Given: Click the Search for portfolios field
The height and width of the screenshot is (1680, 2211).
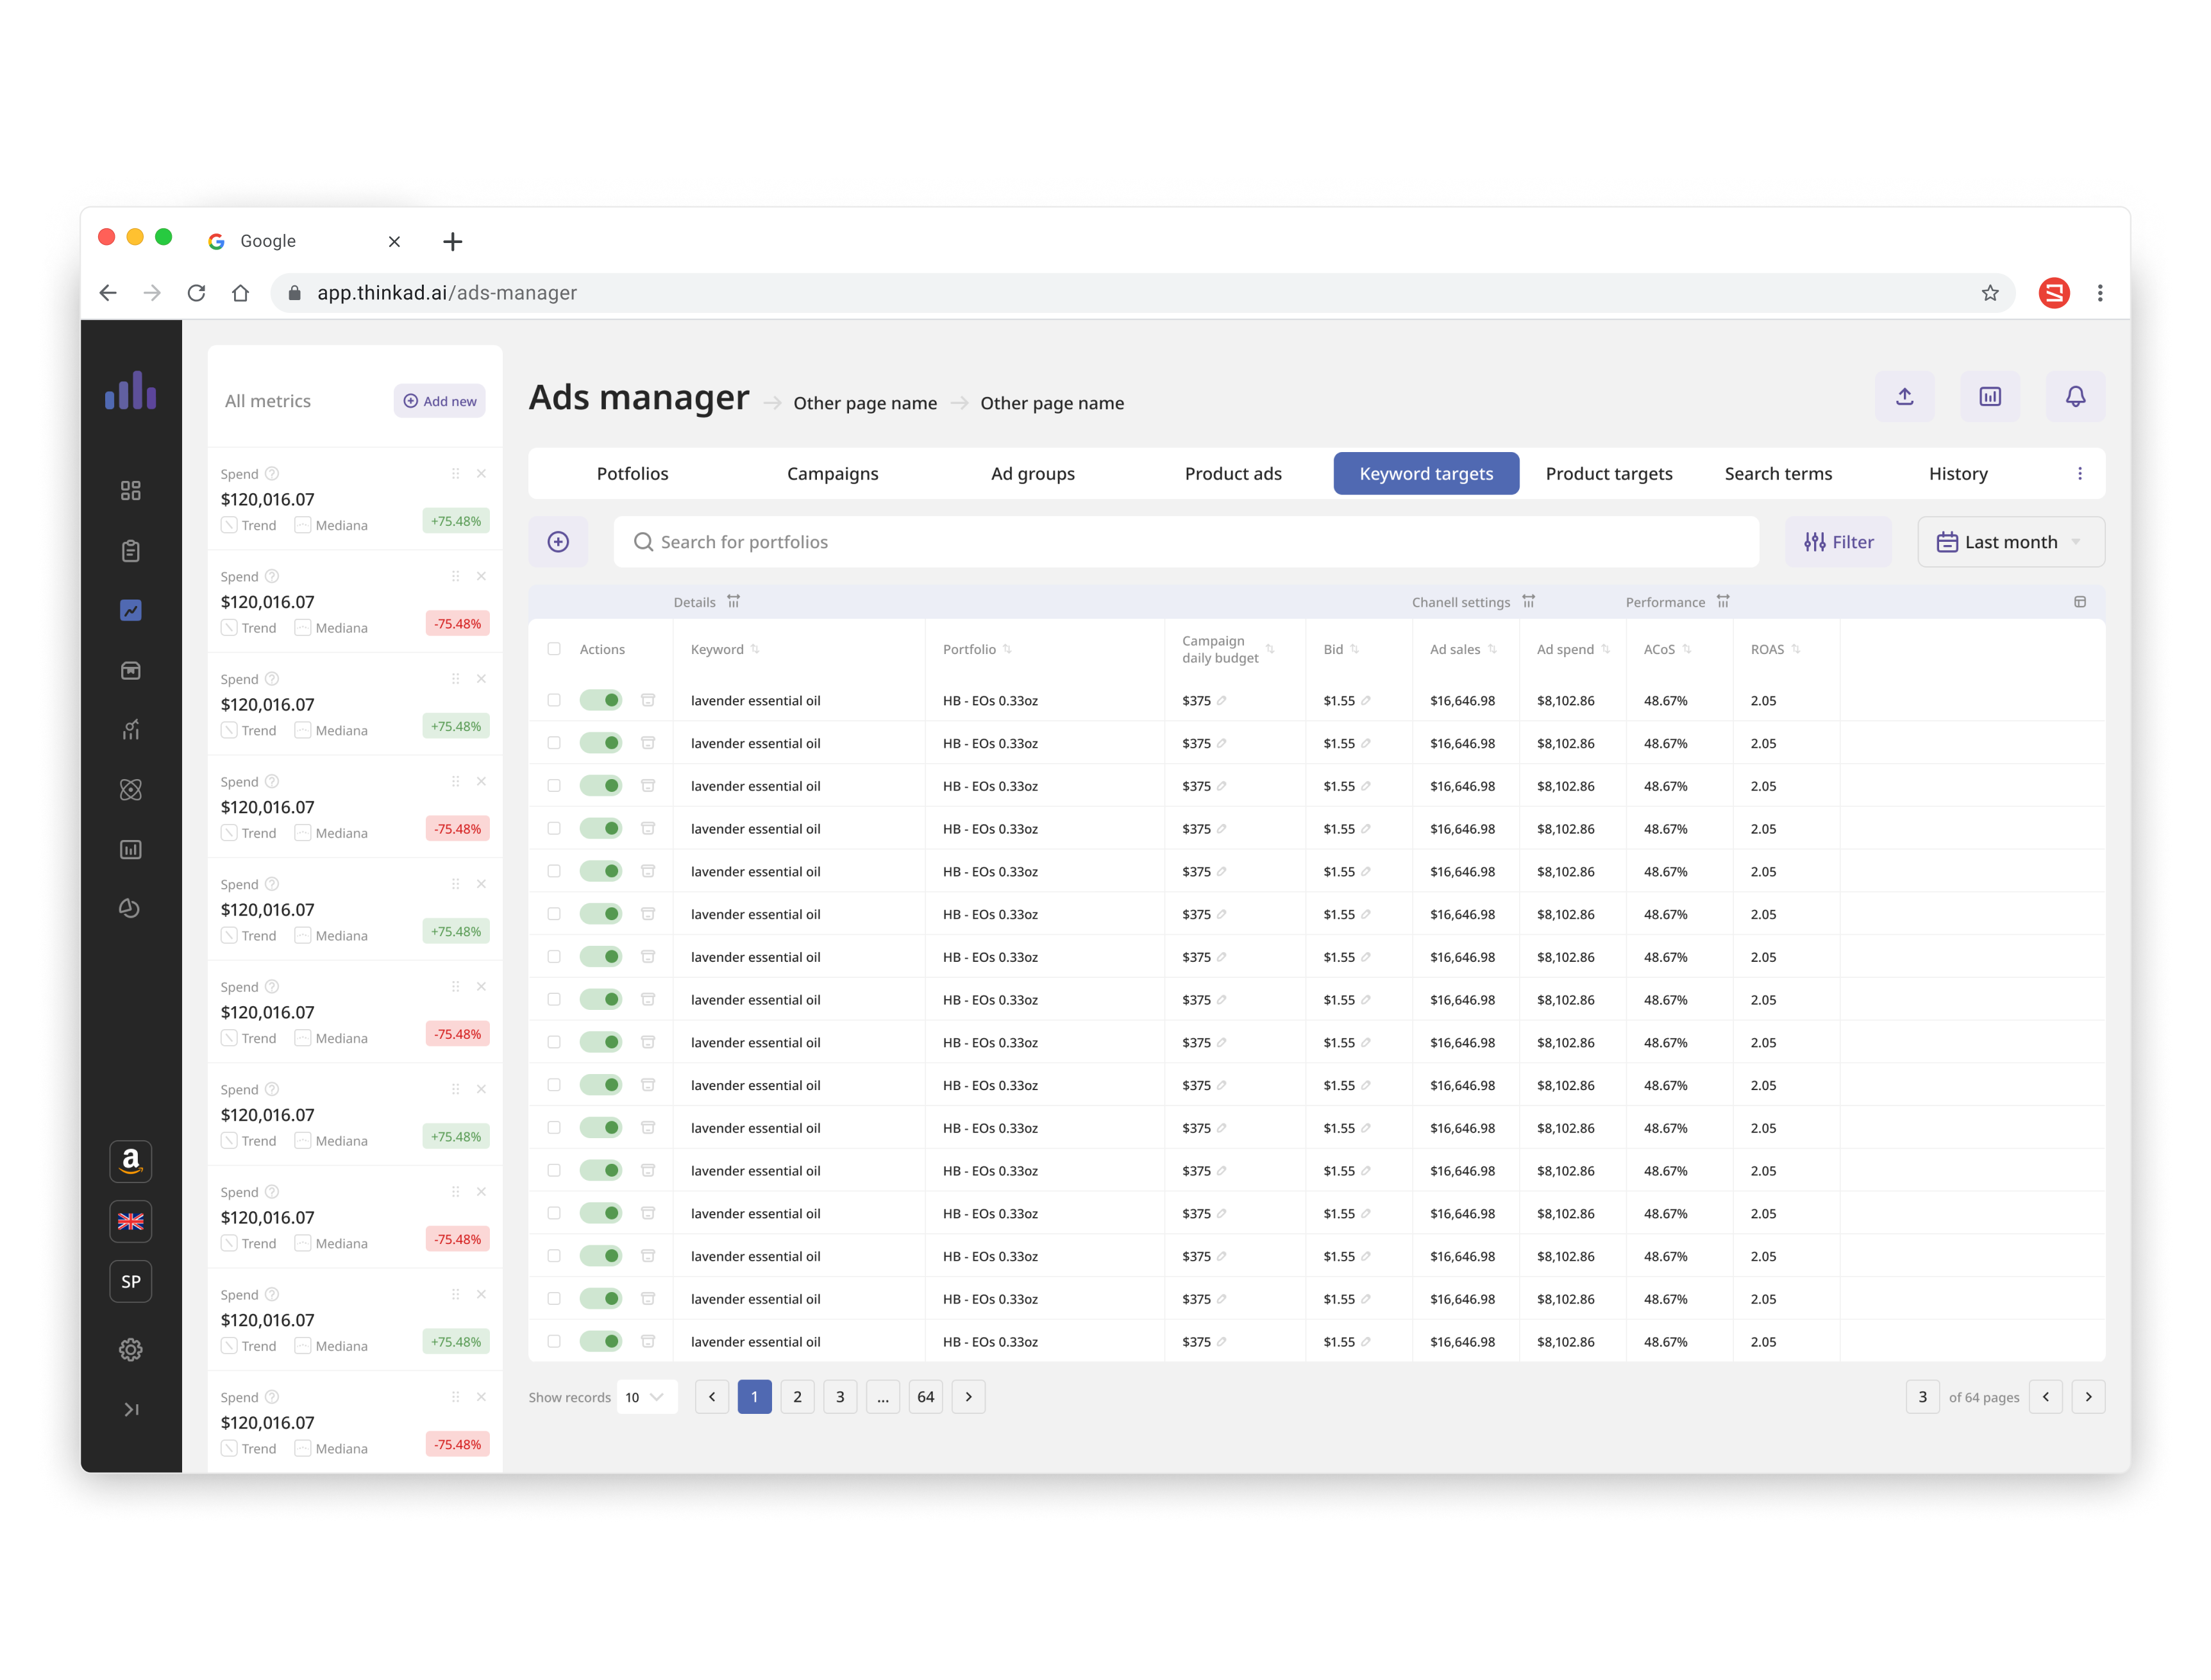Looking at the screenshot, I should pyautogui.click(x=1186, y=542).
